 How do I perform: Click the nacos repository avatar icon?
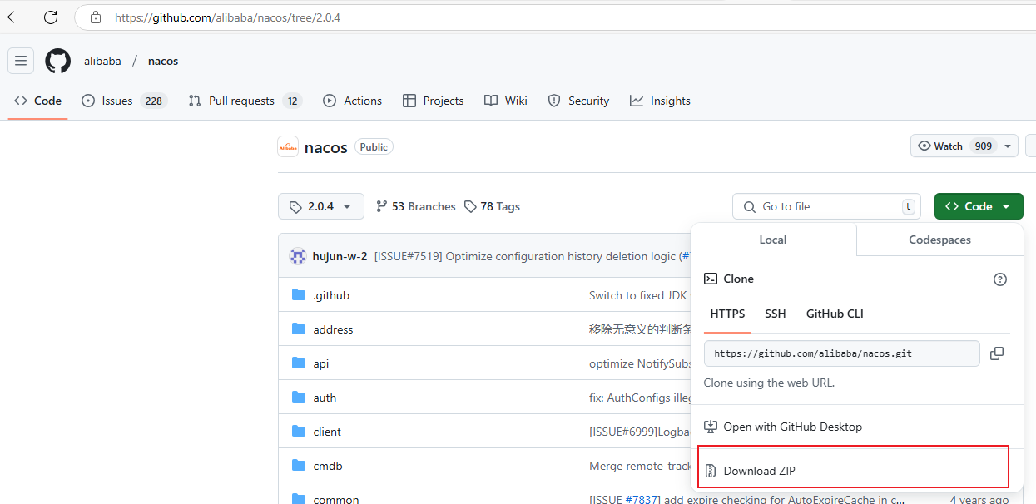coord(288,146)
